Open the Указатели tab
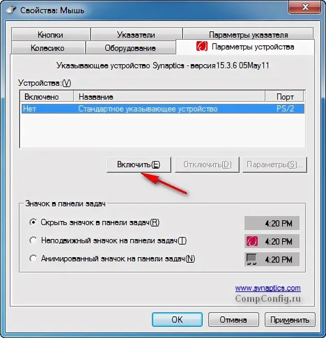The height and width of the screenshot is (338, 326). (136, 34)
